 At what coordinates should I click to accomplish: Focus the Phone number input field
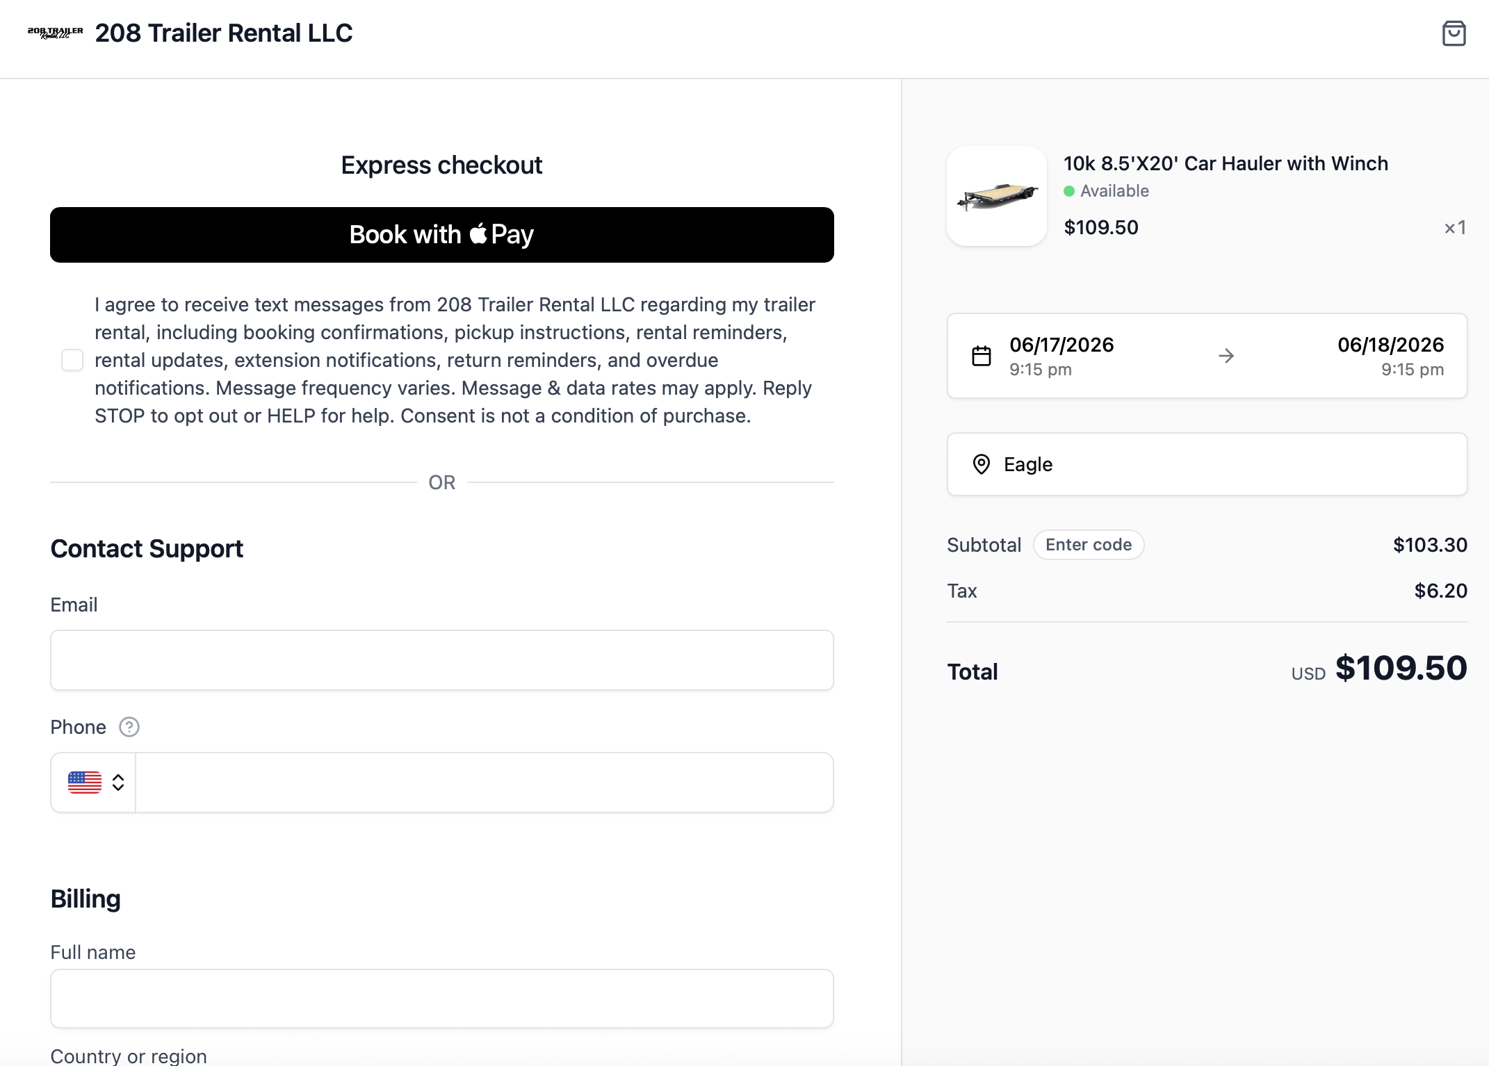click(485, 782)
